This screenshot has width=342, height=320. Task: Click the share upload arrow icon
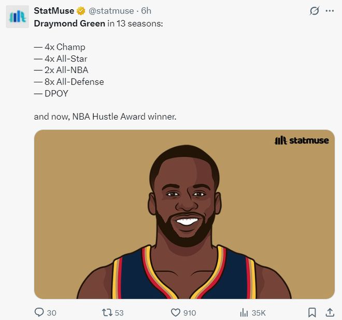click(x=330, y=312)
